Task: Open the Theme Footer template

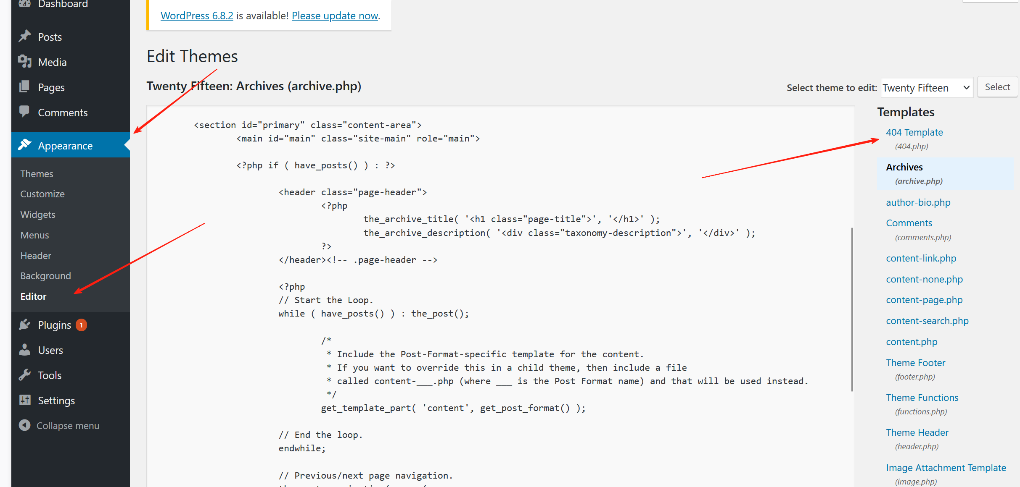Action: [916, 363]
